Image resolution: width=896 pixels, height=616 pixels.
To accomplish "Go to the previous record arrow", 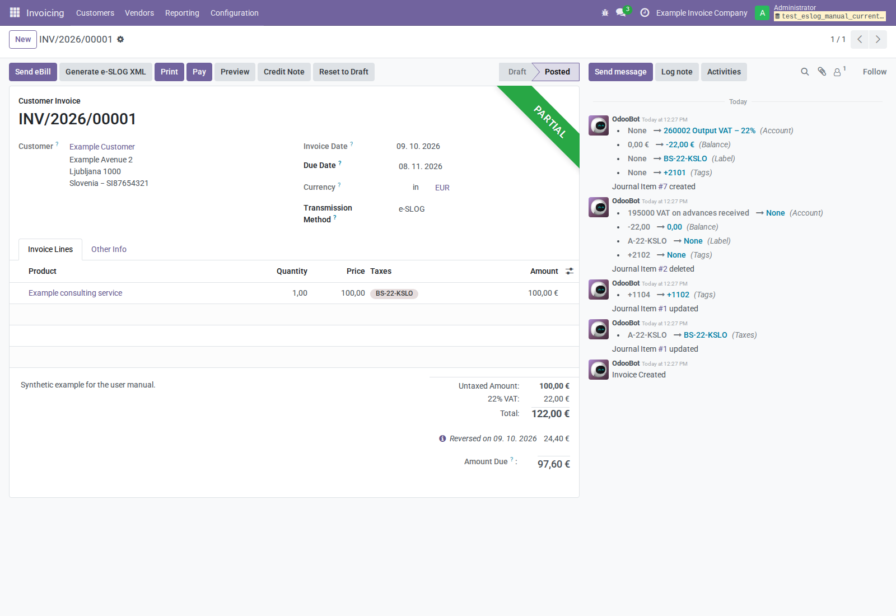I will [x=860, y=39].
